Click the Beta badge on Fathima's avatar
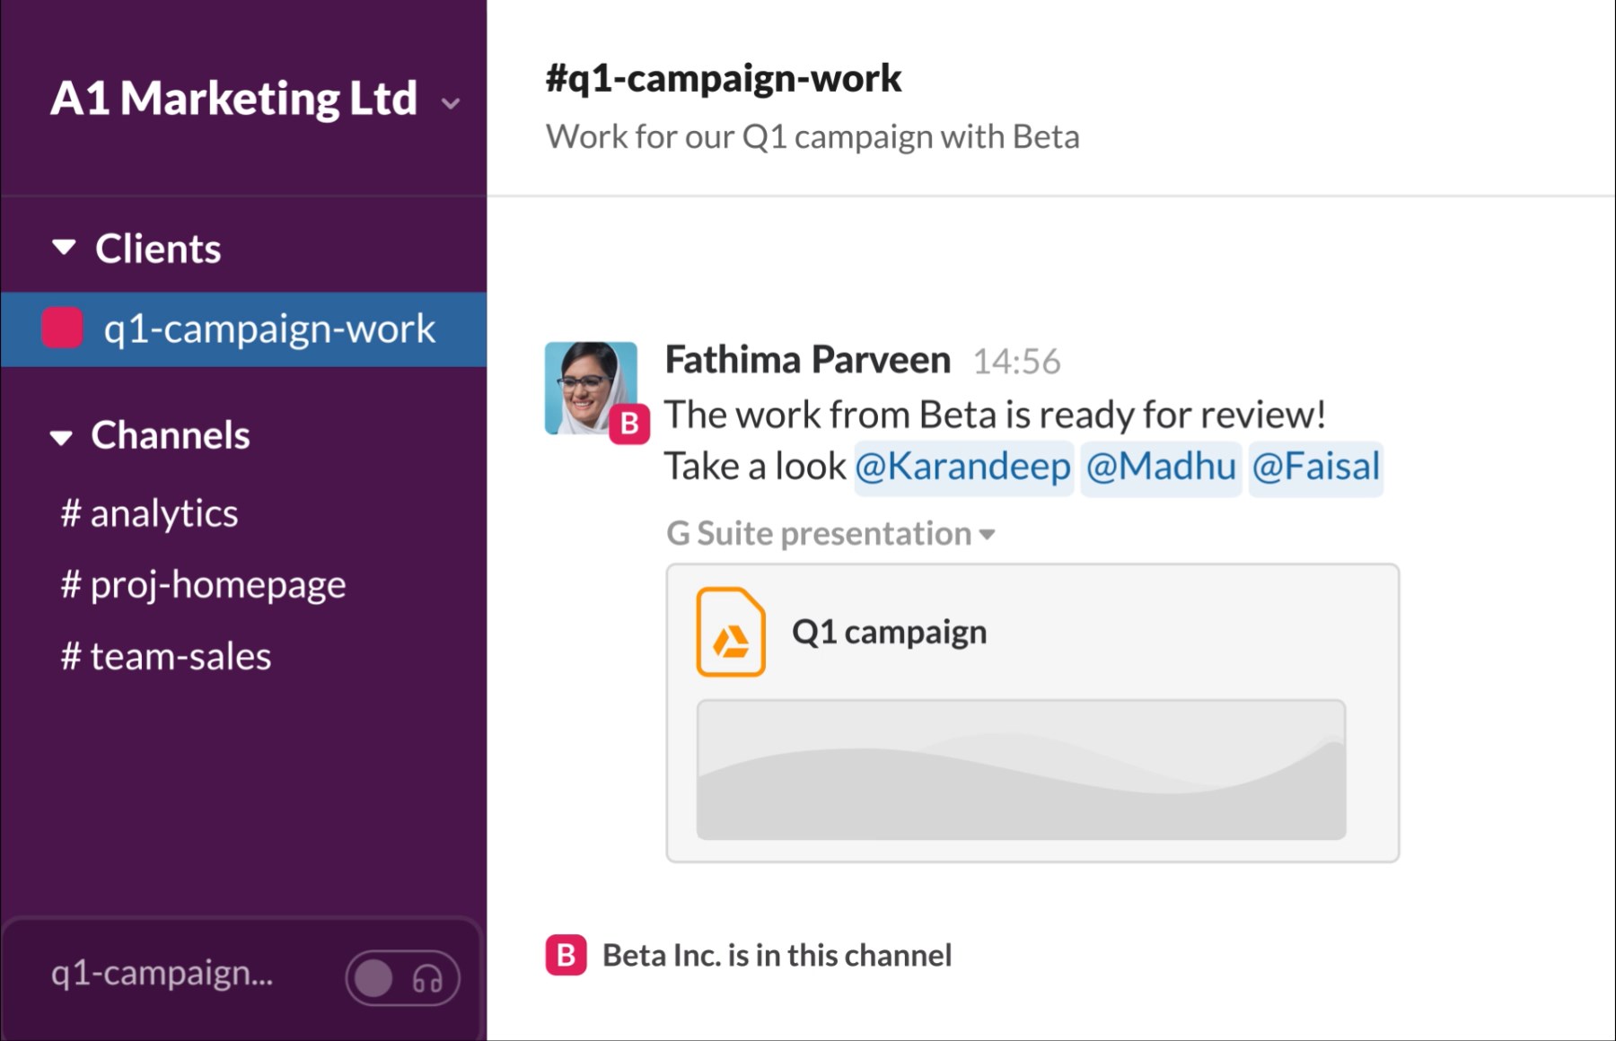1616x1041 pixels. (x=629, y=424)
